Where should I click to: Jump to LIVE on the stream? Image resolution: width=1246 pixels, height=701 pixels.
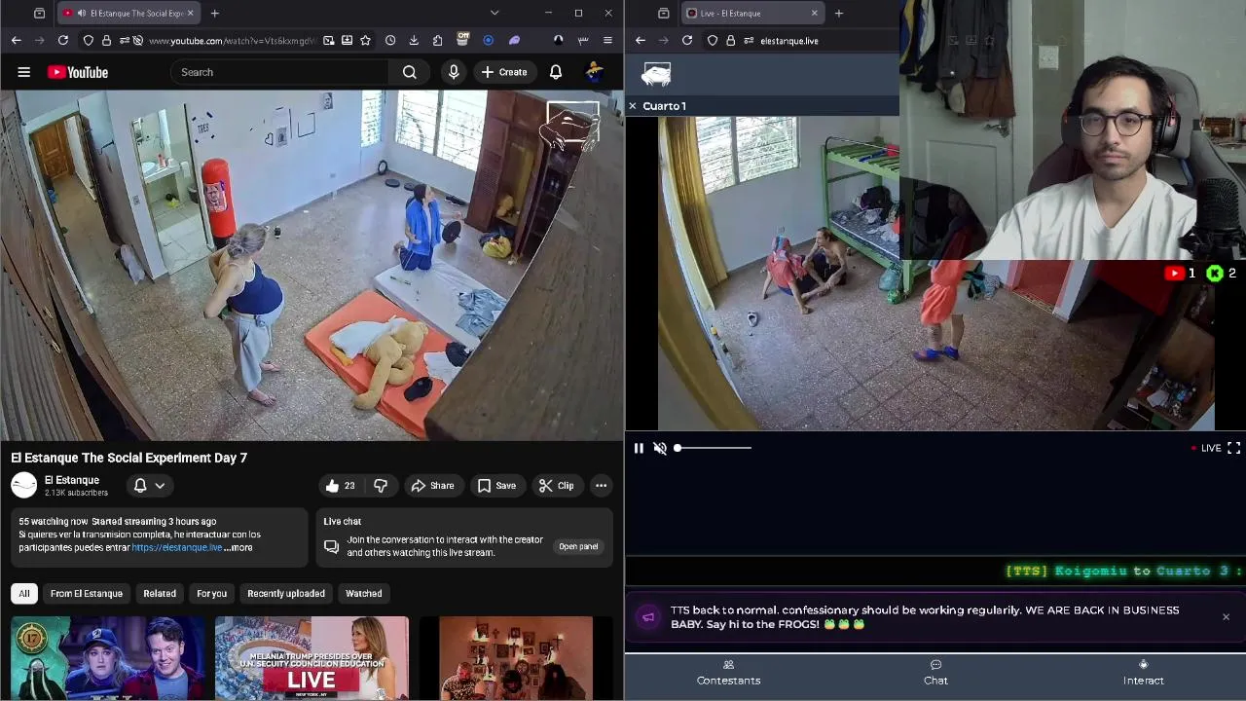(x=1206, y=448)
